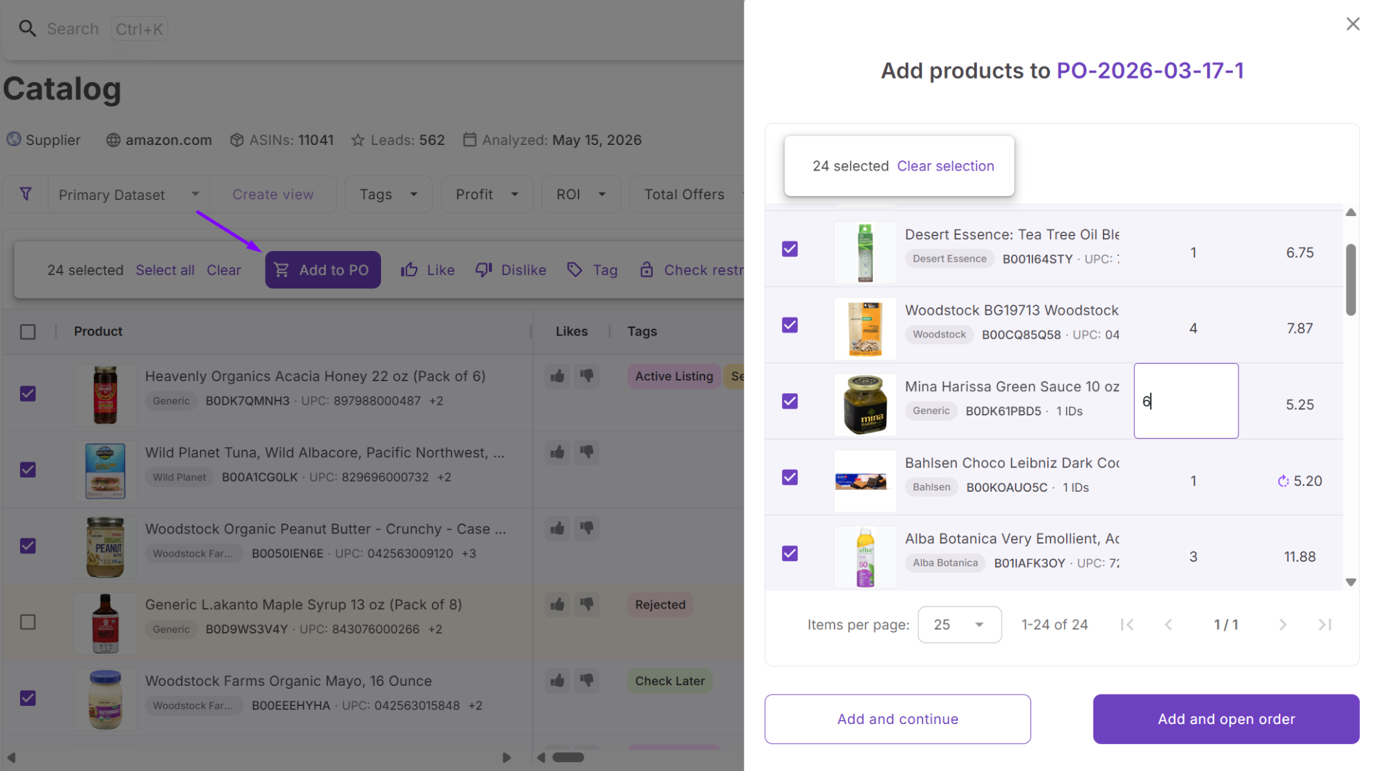Viewport: 1374px width, 771px height.
Task: Uncheck Woodstock Organic Peanut Butter row
Action: (x=28, y=546)
